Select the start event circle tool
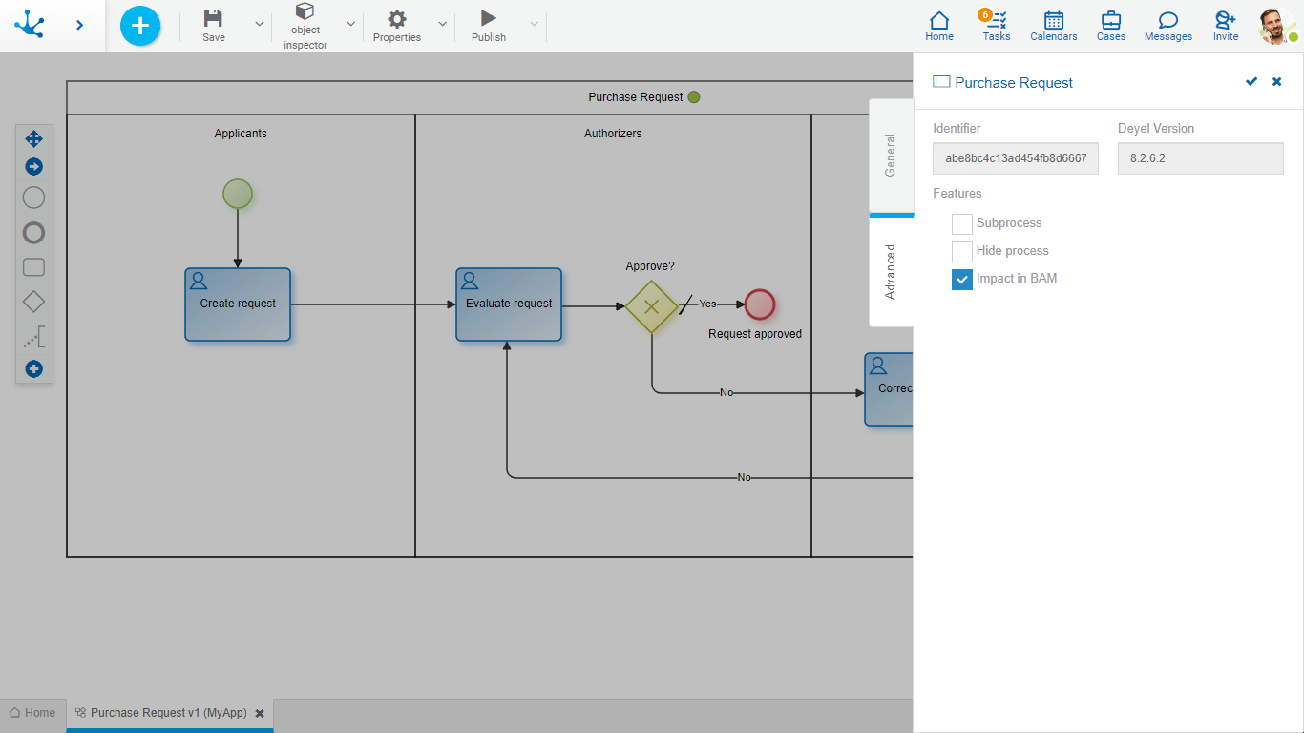Image resolution: width=1304 pixels, height=733 pixels. point(33,199)
